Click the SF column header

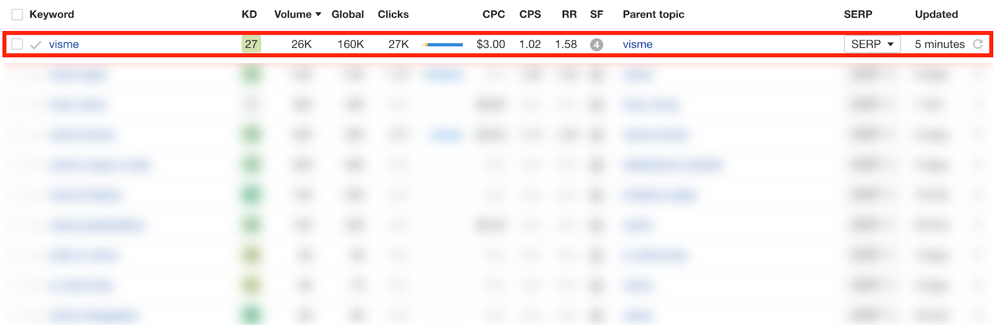597,14
